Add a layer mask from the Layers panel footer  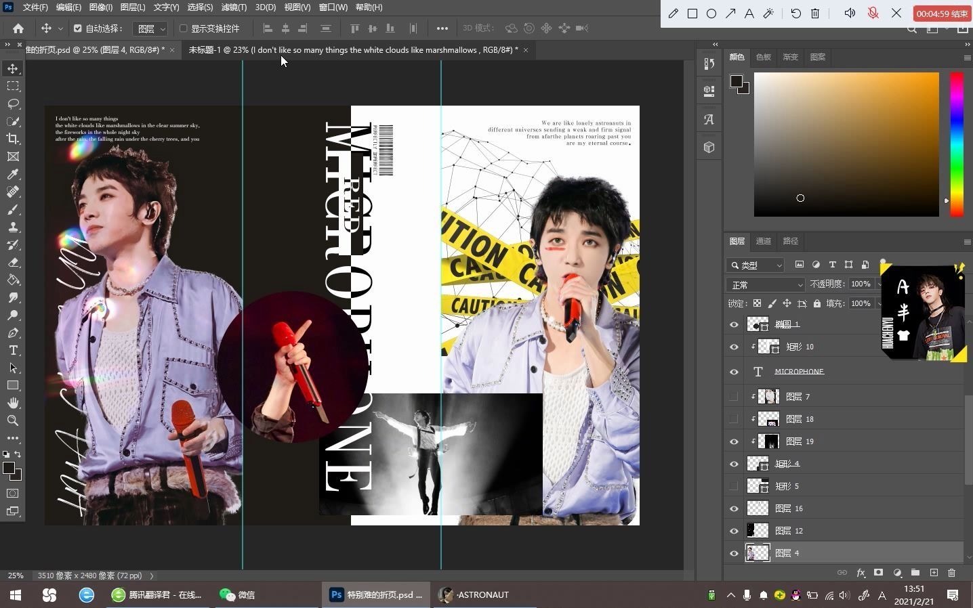878,573
